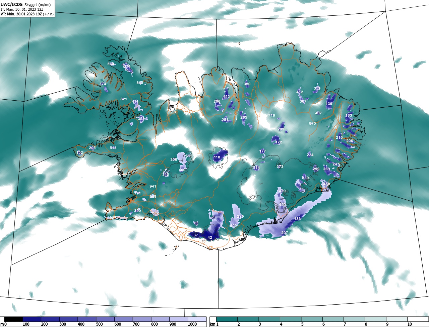Click the map value label '299'
The width and height of the screenshot is (429, 327).
pyautogui.click(x=316, y=169)
